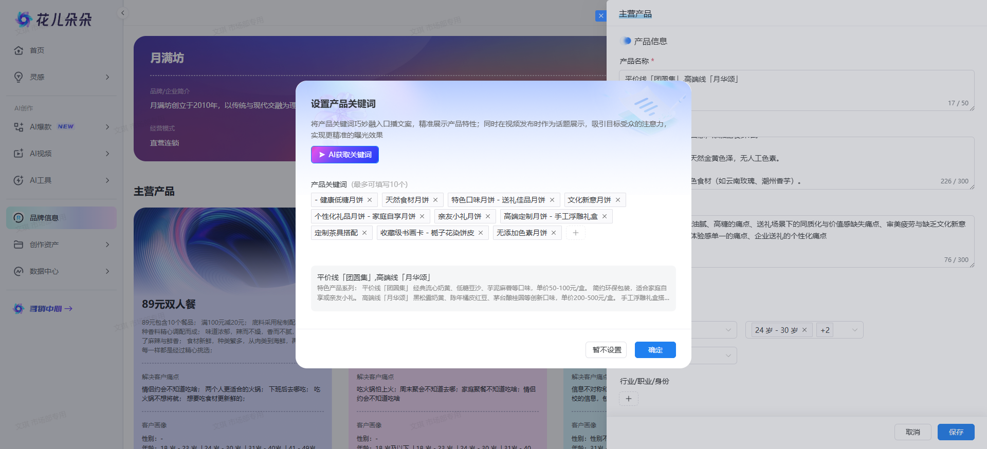Close the 主营产品 side panel
The width and height of the screenshot is (987, 449).
point(600,16)
